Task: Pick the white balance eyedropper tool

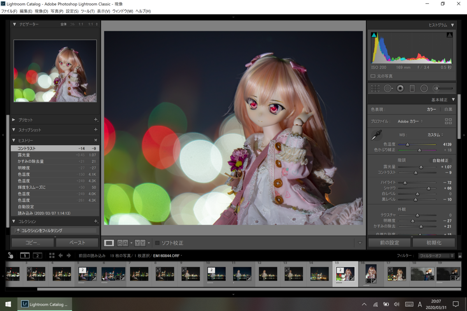Action: click(x=376, y=136)
